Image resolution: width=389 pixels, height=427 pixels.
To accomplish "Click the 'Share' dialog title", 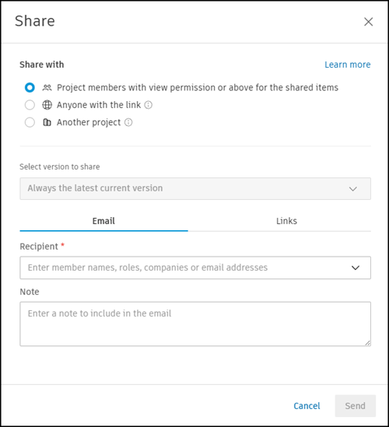I will click(x=35, y=21).
